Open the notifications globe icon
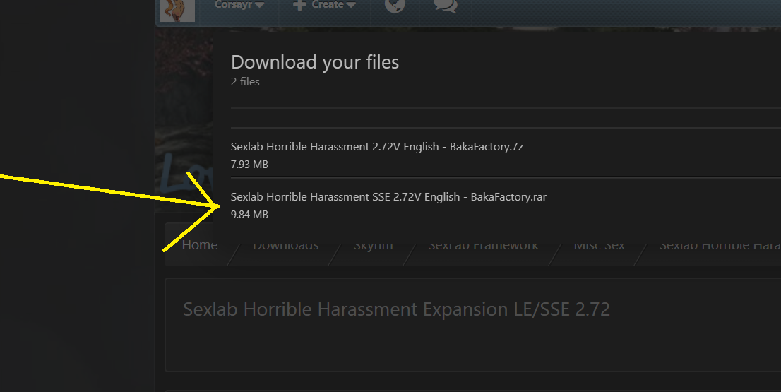Viewport: 781px width, 392px height. 395,5
